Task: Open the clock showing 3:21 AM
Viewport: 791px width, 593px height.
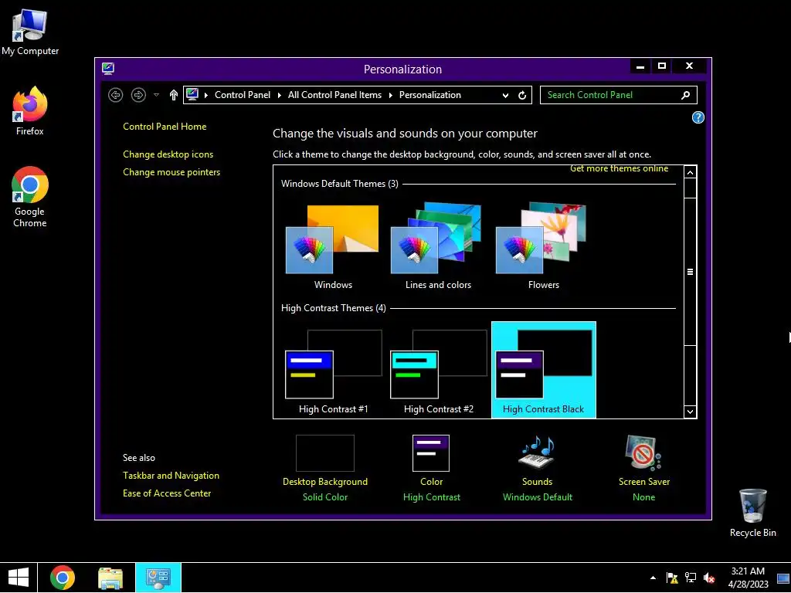Action: pyautogui.click(x=748, y=578)
